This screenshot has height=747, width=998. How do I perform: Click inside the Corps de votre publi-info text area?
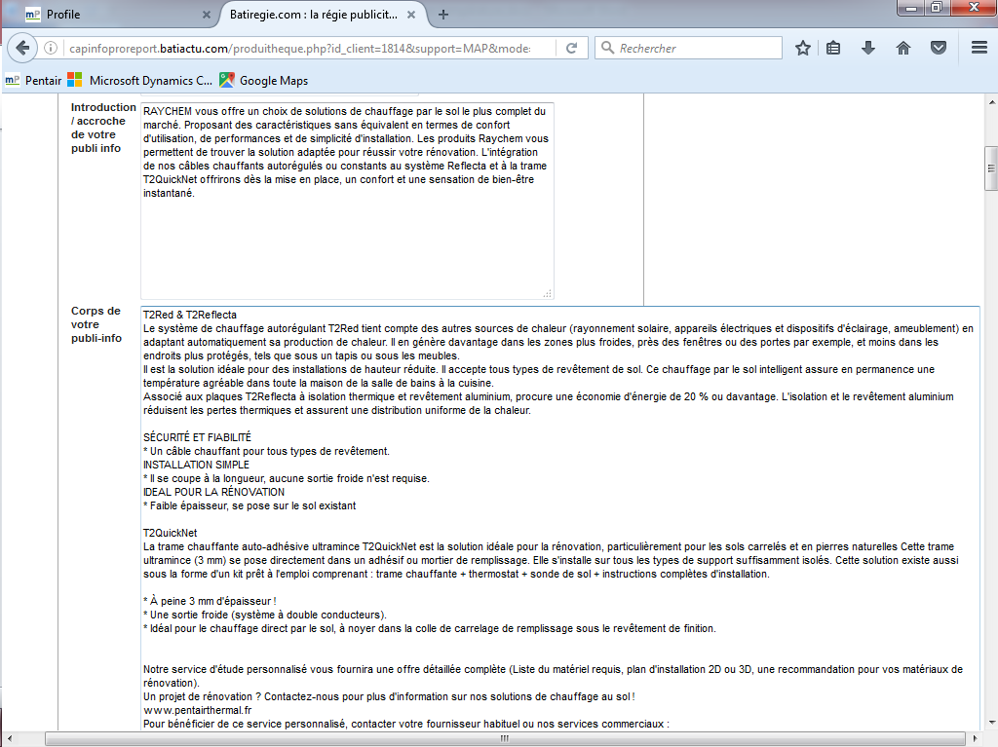[x=560, y=518]
